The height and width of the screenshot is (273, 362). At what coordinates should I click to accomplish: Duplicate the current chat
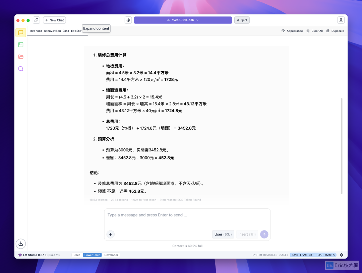[335, 31]
